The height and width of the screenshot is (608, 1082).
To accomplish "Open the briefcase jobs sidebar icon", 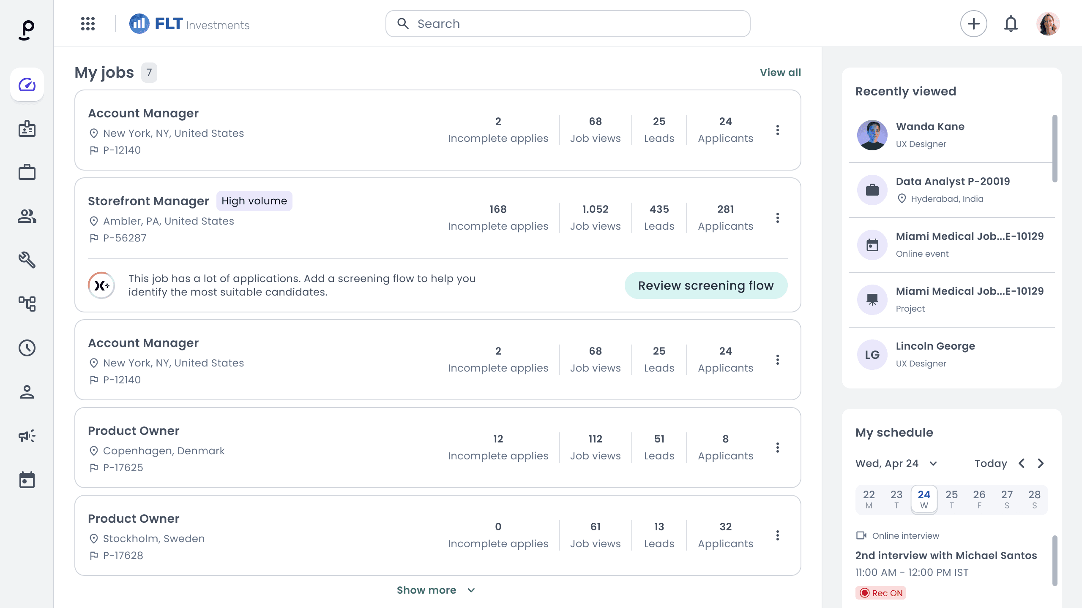I will pyautogui.click(x=27, y=172).
